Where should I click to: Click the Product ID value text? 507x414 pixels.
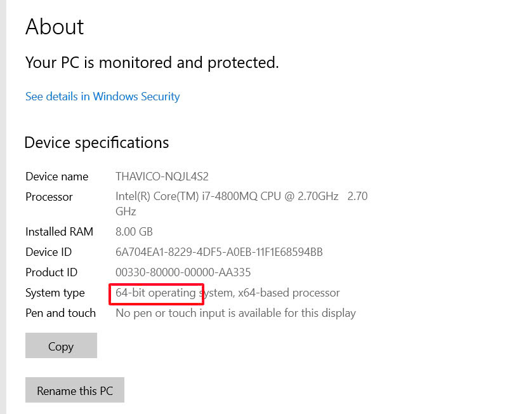point(183,272)
